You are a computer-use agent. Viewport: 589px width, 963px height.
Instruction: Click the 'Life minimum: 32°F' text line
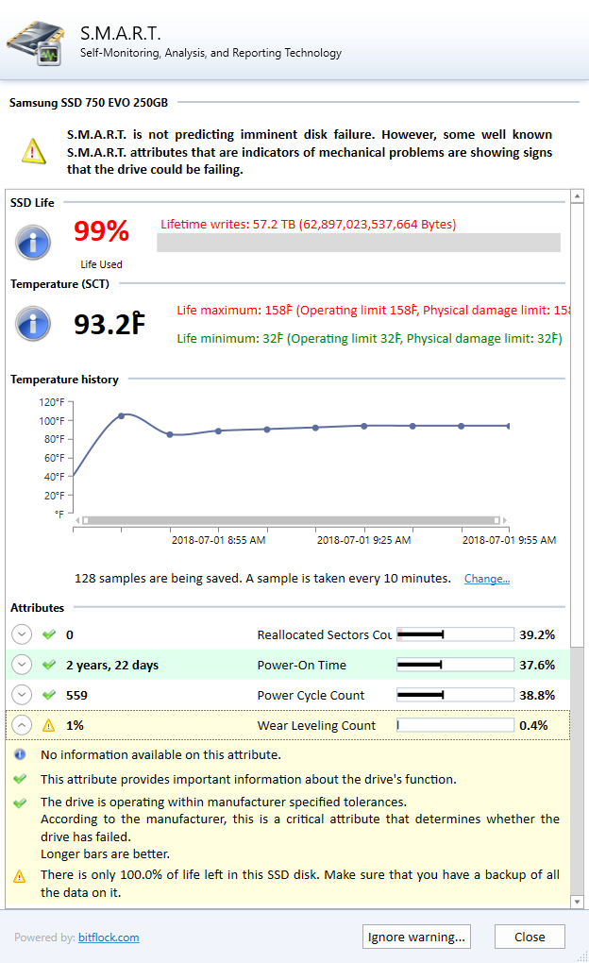point(370,338)
